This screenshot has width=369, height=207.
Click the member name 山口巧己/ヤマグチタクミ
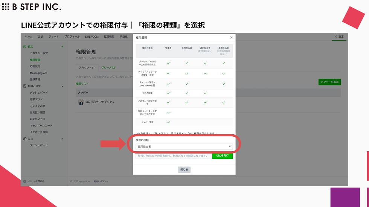pyautogui.click(x=100, y=102)
